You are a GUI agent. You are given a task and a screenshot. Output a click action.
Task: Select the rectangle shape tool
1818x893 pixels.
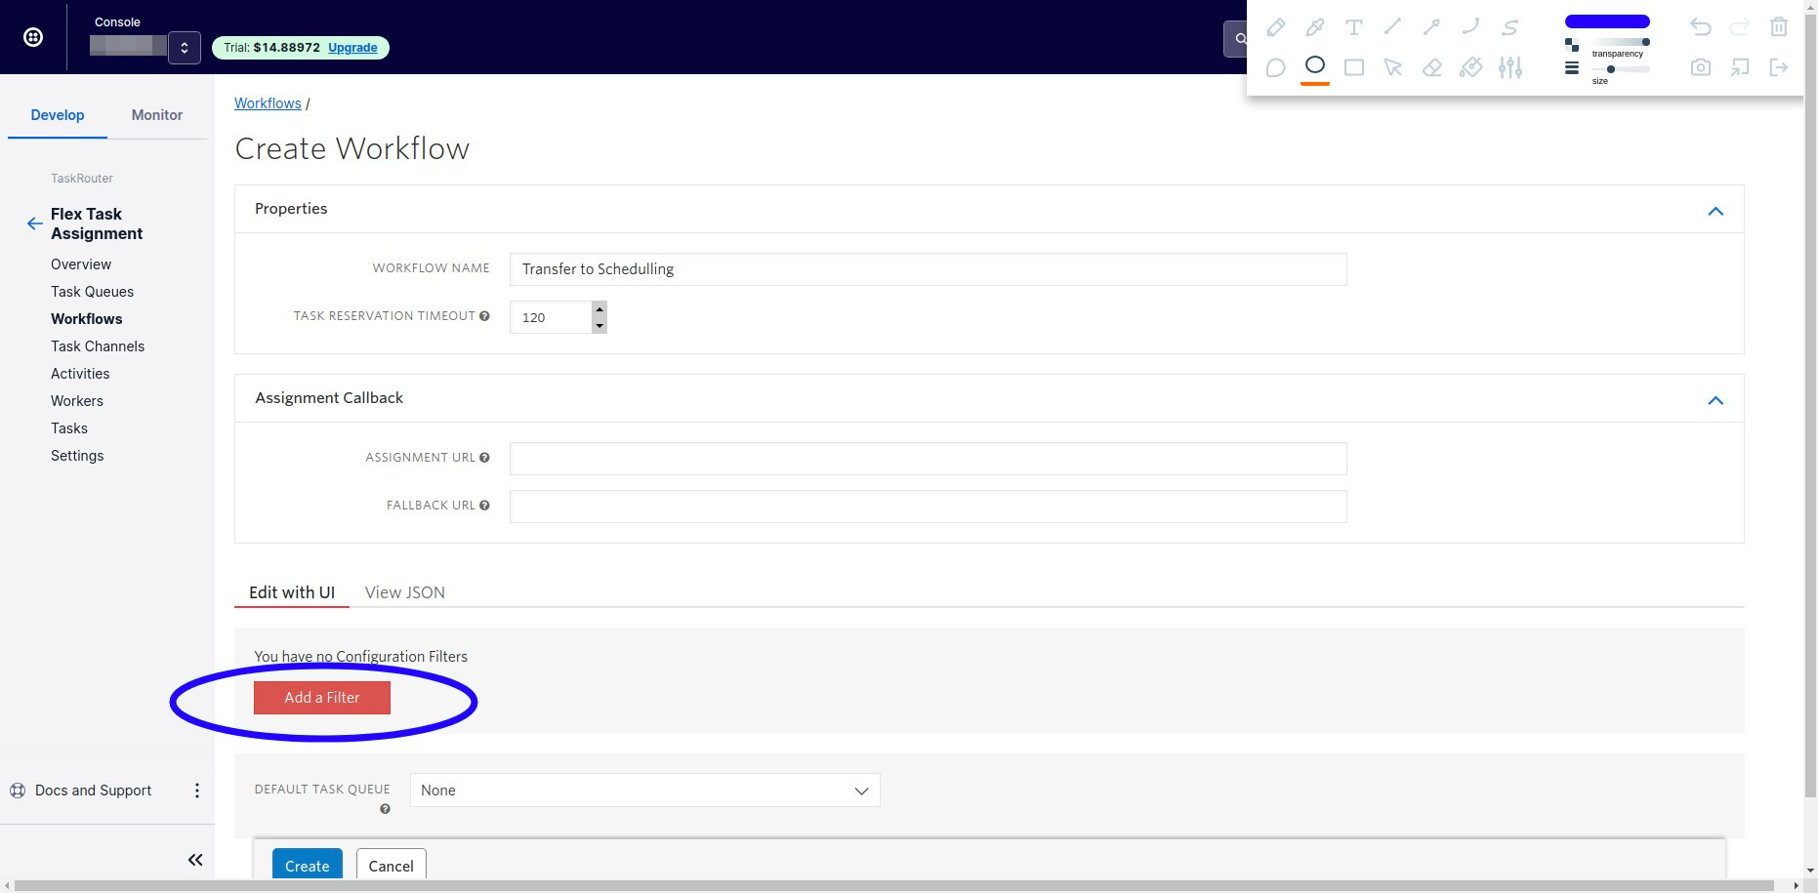1353,67
